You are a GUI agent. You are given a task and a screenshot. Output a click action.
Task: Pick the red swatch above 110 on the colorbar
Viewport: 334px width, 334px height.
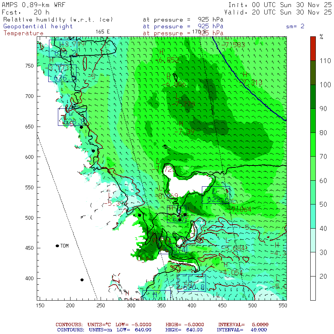[x=313, y=49]
